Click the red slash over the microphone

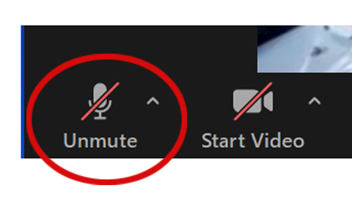(100, 101)
